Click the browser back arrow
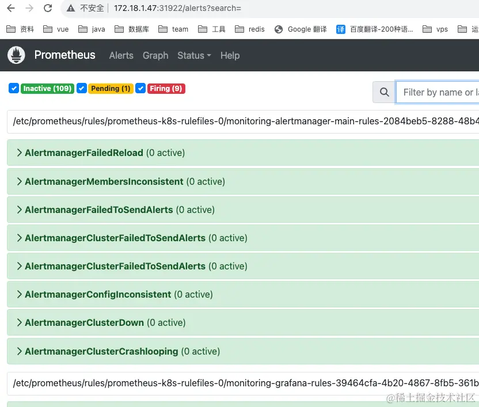479x407 pixels. click(x=11, y=8)
